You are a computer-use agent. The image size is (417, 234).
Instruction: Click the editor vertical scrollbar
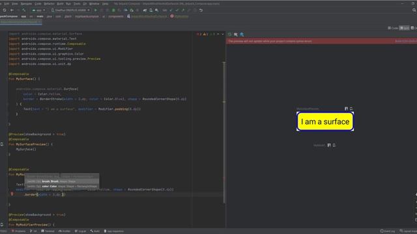224,133
